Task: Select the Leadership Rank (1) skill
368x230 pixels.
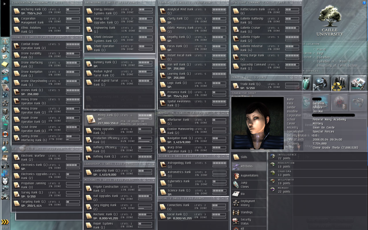Action: [120, 172]
